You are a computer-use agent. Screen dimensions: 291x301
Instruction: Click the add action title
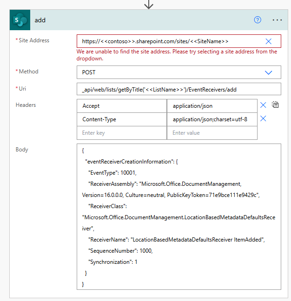click(40, 20)
